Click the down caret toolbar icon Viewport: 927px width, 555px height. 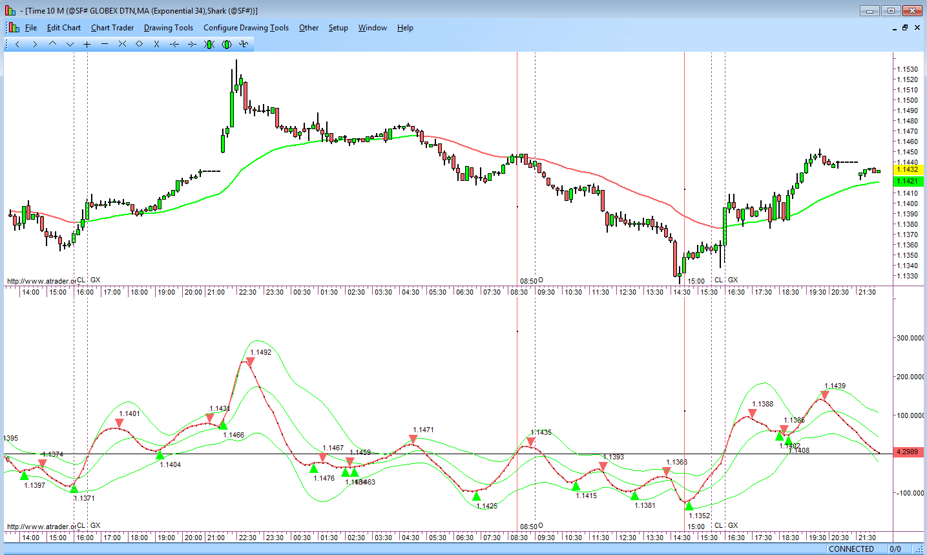pyautogui.click(x=70, y=44)
